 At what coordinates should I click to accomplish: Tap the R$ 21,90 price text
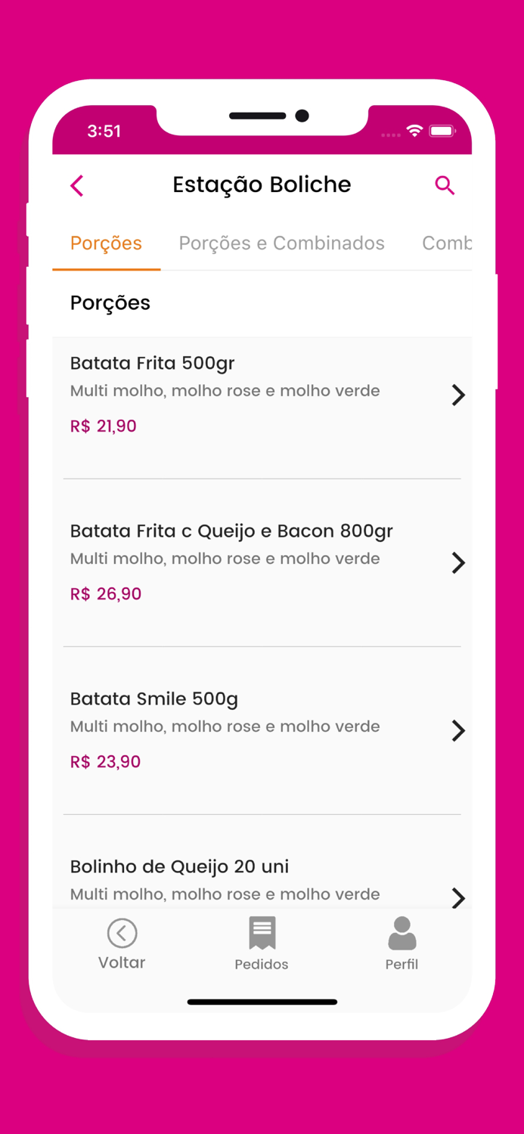[103, 426]
